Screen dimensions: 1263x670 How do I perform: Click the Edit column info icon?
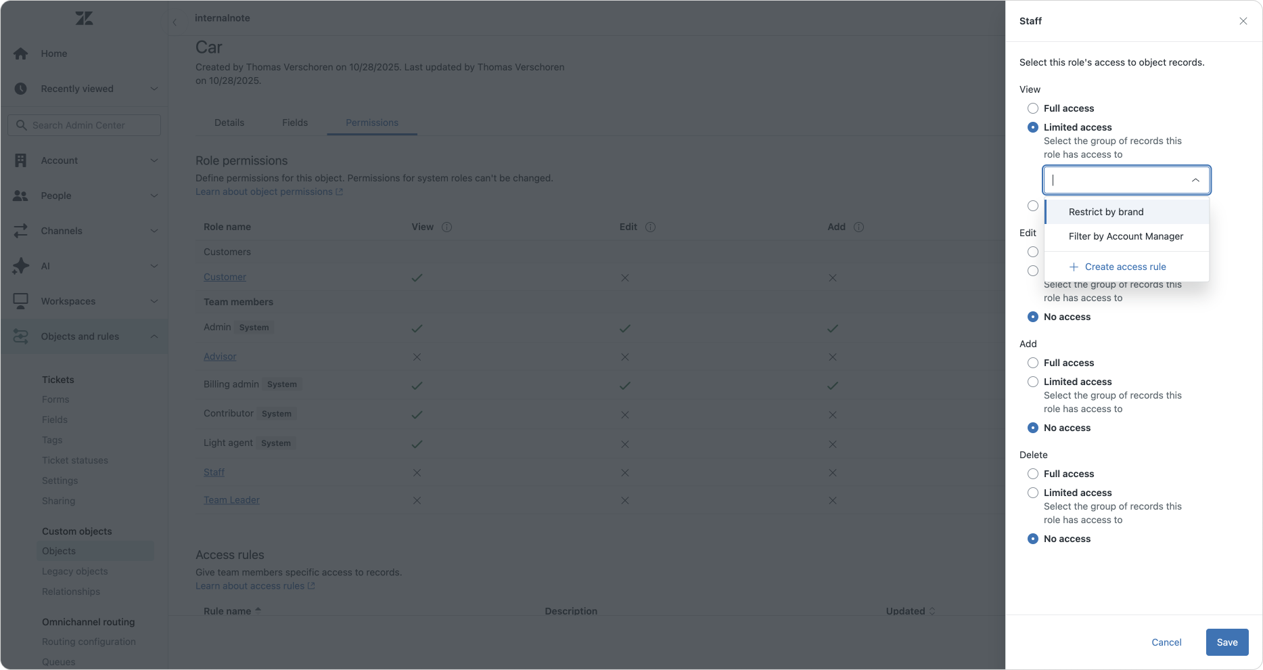[x=651, y=227]
